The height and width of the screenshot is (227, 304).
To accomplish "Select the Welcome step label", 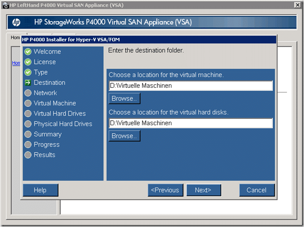I will 47,51.
